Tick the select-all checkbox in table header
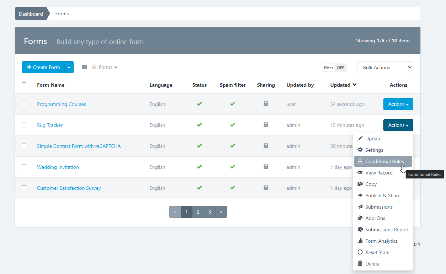446x274 pixels. click(24, 85)
